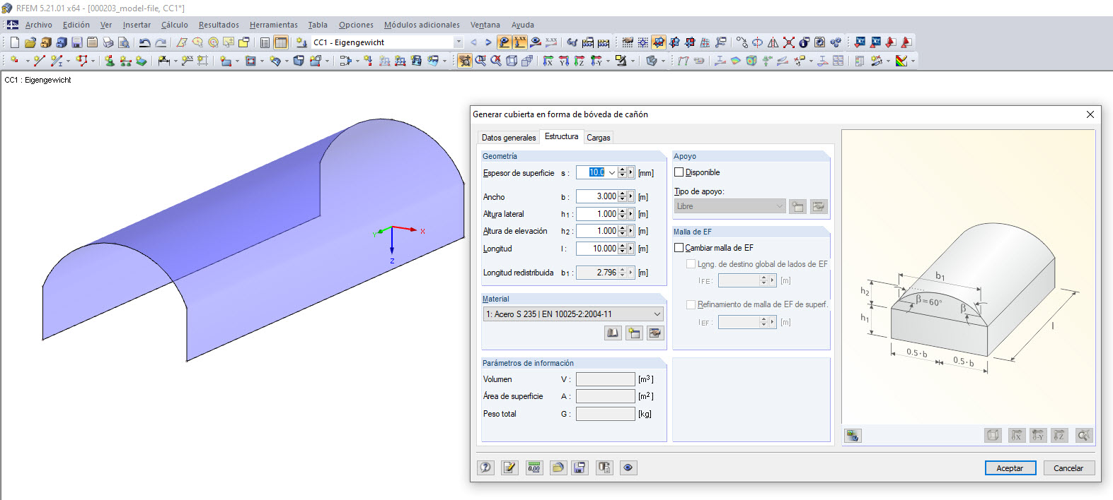1113x500 pixels.
Task: Open the Archivo menu
Action: point(39,25)
